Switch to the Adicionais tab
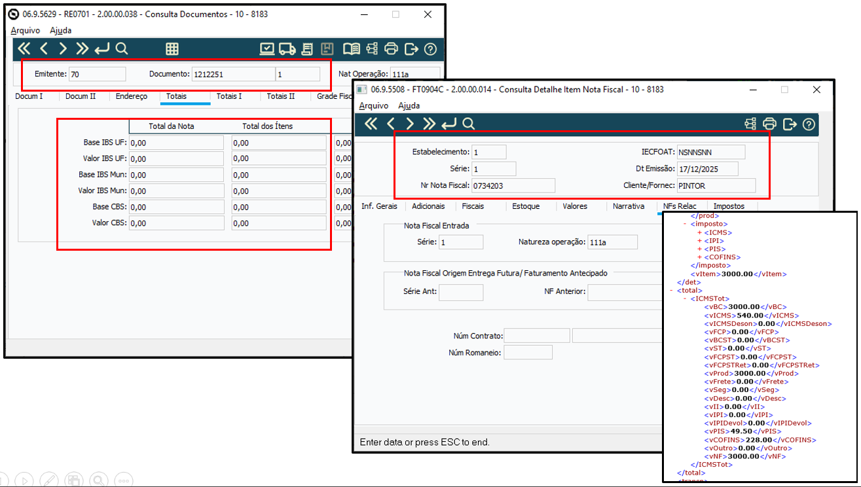861x487 pixels. pyautogui.click(x=428, y=206)
